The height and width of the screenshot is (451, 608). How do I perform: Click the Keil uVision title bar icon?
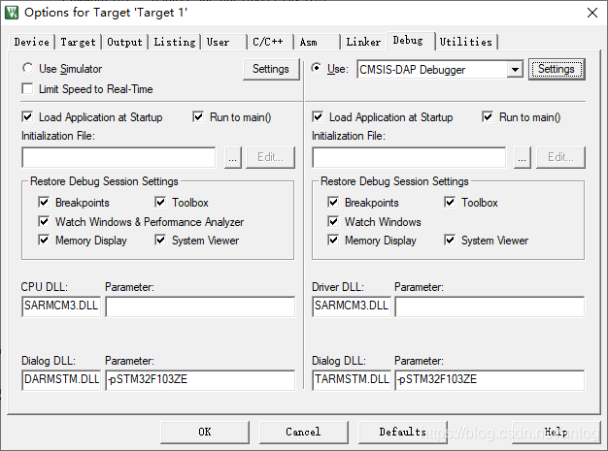(x=12, y=13)
